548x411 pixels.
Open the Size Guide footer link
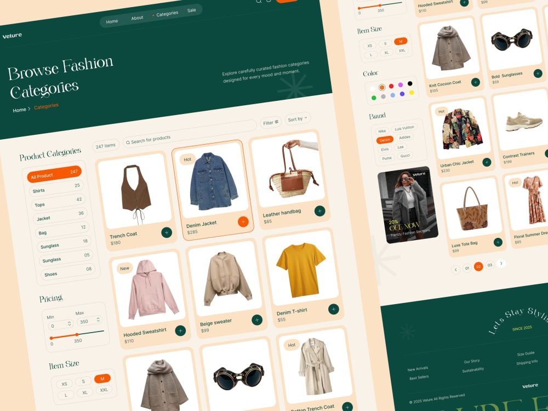(526, 353)
